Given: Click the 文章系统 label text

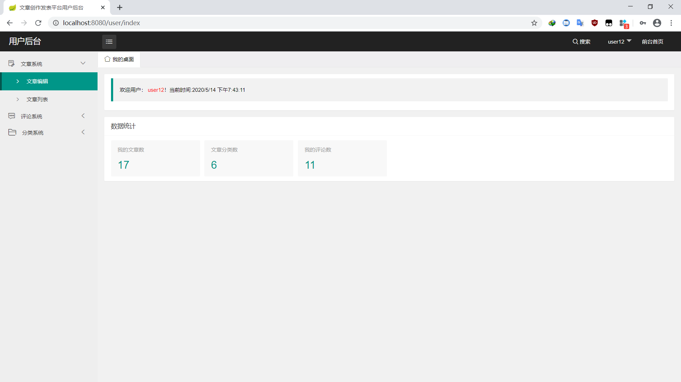Looking at the screenshot, I should click(x=32, y=64).
